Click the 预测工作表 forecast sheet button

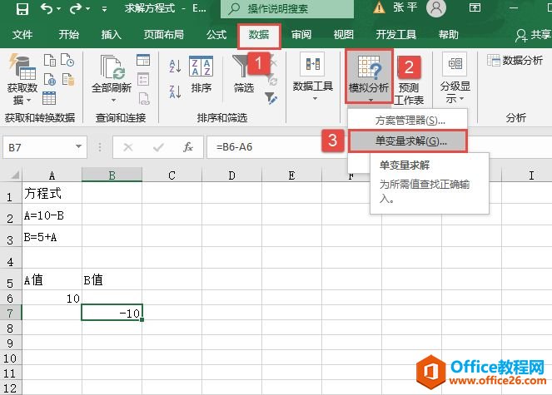tap(408, 81)
